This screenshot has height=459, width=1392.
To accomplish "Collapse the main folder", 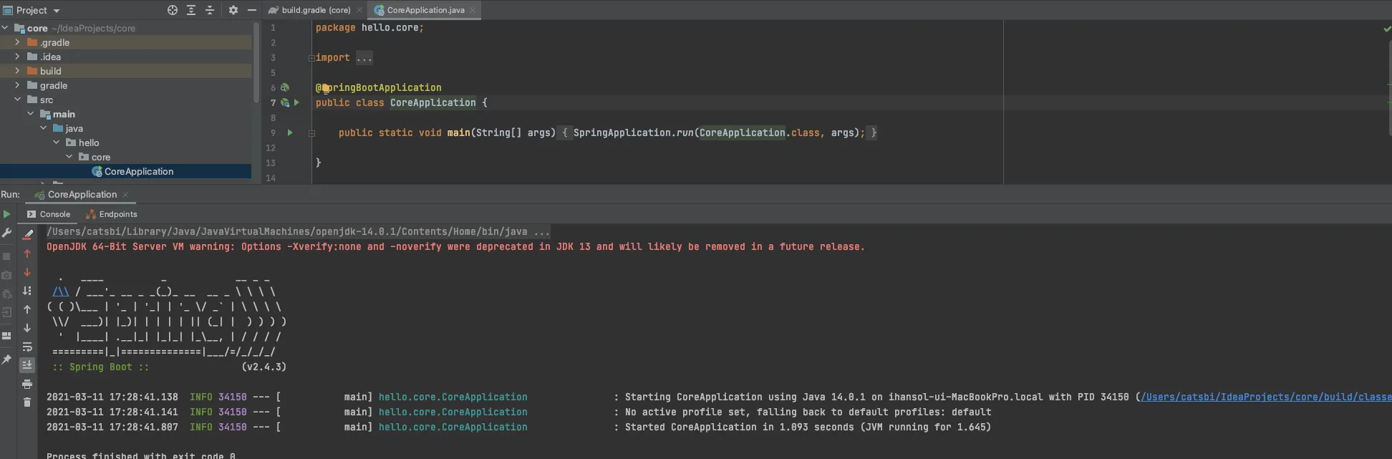I will 30,114.
